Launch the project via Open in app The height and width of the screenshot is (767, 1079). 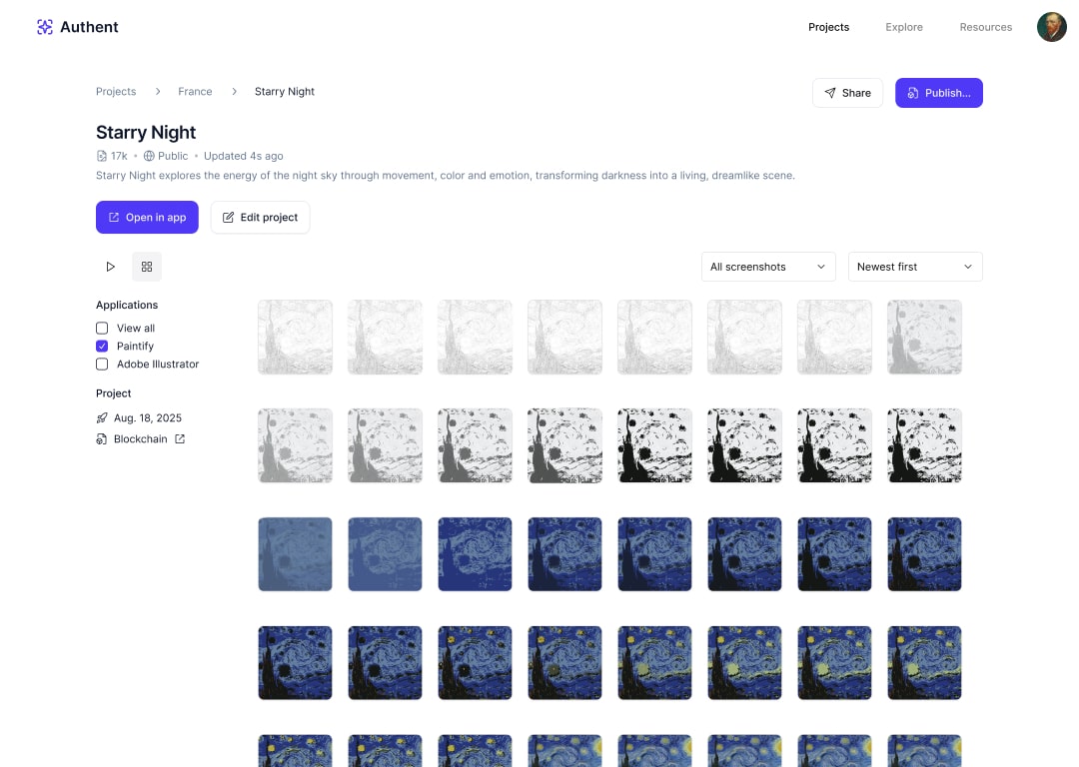tap(147, 217)
